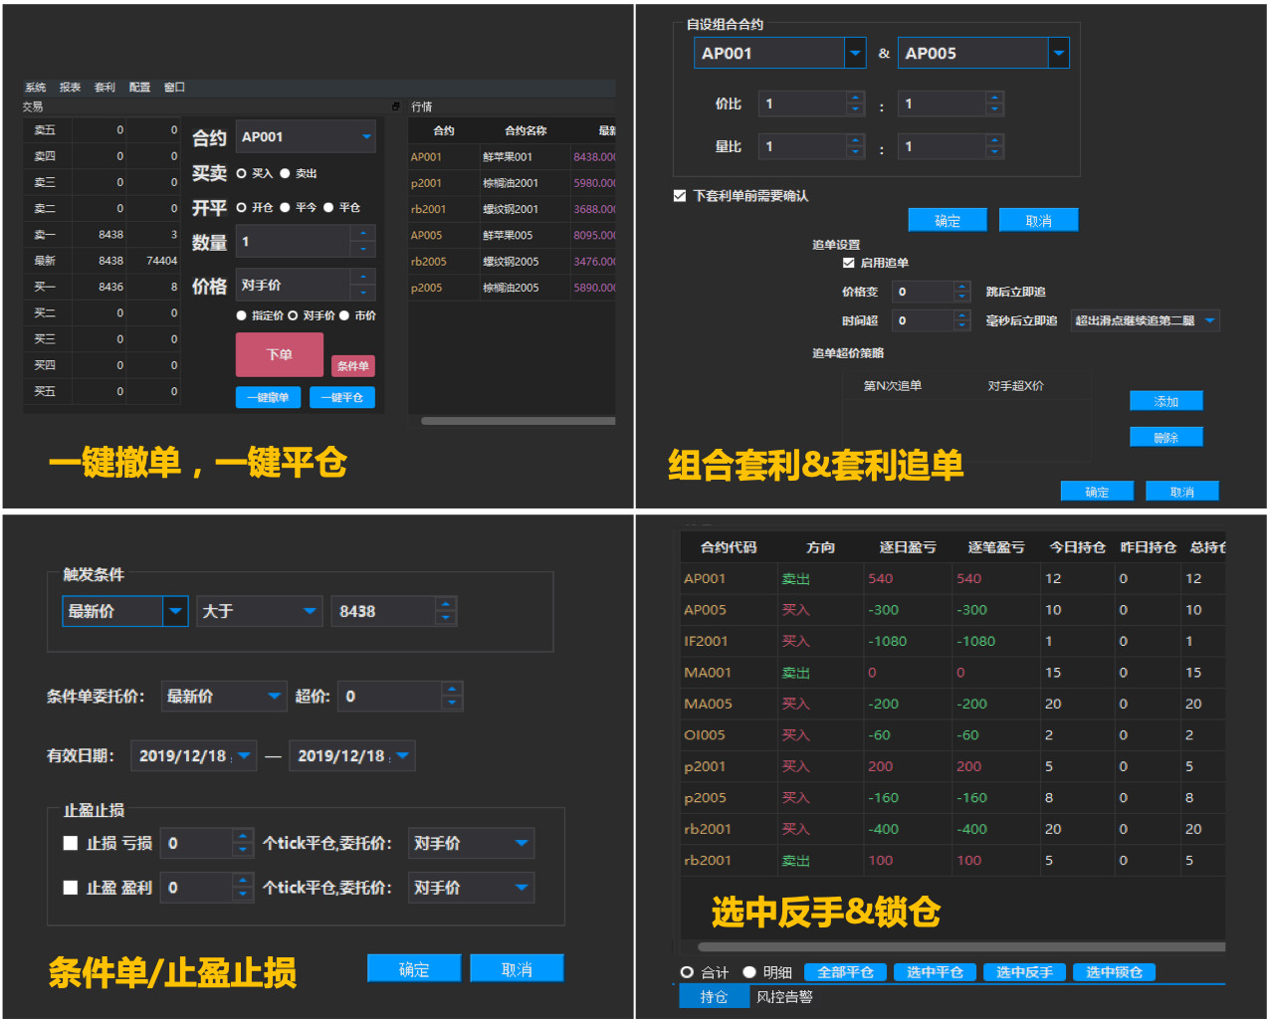This screenshot has height=1022, width=1271.
Task: Click the 全部平仓 button below positions table
Action: [845, 972]
